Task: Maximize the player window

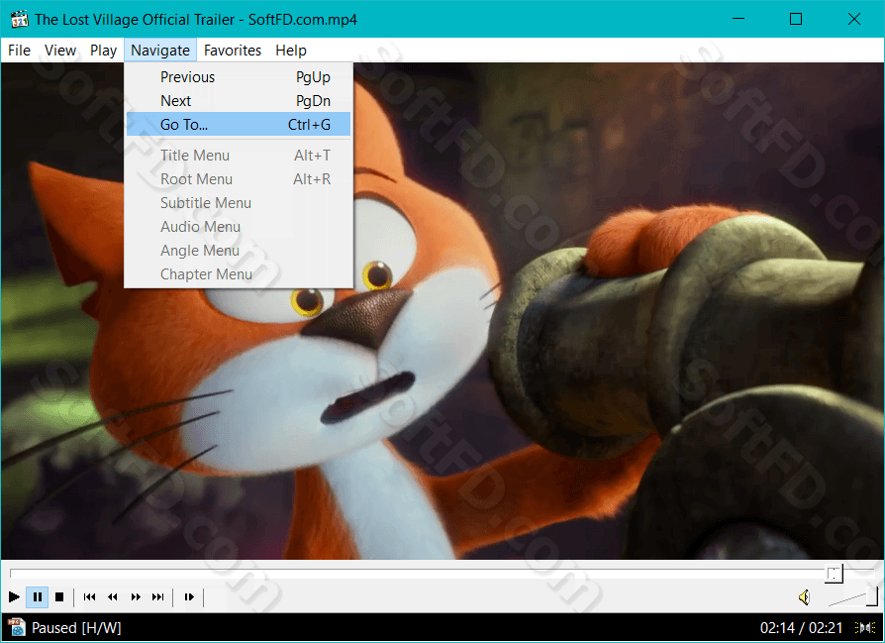Action: point(796,19)
